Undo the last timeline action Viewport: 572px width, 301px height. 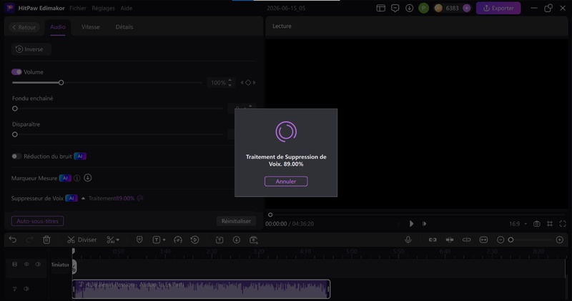pos(13,240)
